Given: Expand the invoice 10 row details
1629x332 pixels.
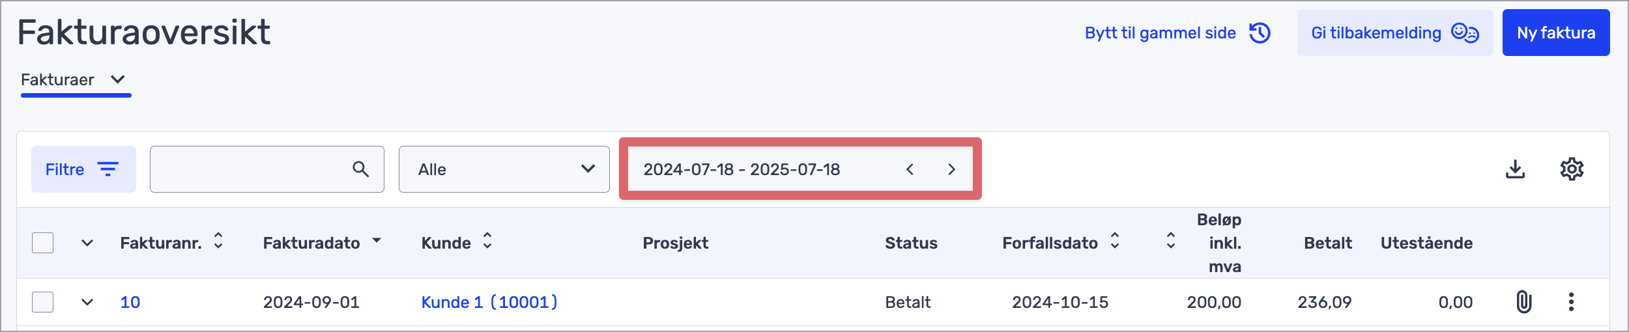Looking at the screenshot, I should point(87,302).
